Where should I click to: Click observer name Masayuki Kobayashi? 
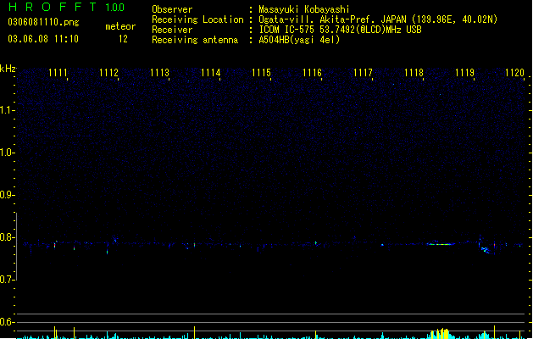tap(304, 9)
